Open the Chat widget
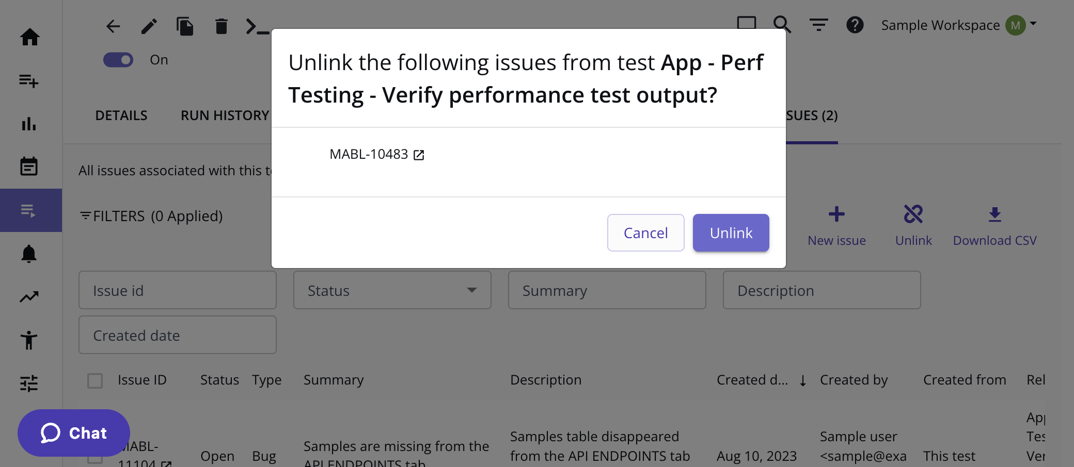 74,433
